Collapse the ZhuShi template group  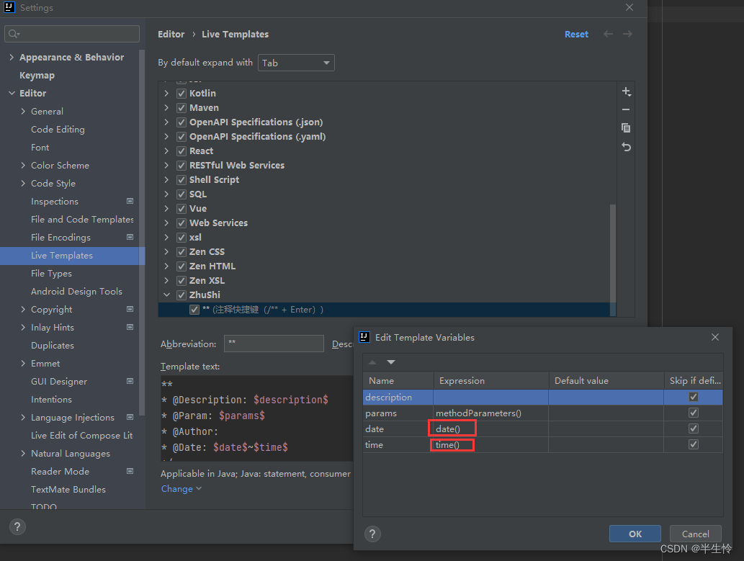(166, 295)
